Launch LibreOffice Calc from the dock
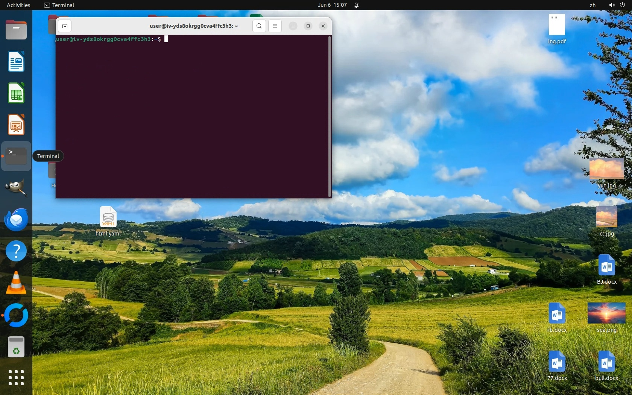 [16, 93]
